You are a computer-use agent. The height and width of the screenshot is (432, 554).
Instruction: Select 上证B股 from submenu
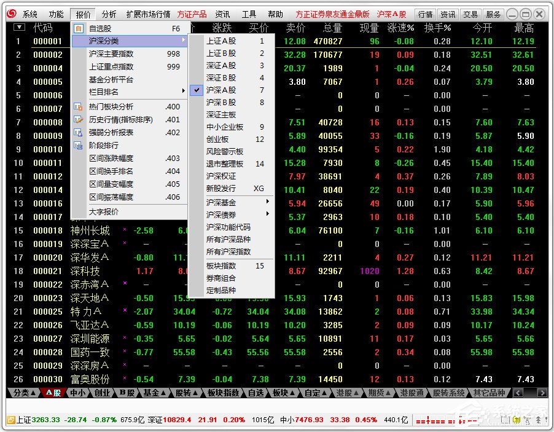(x=232, y=53)
